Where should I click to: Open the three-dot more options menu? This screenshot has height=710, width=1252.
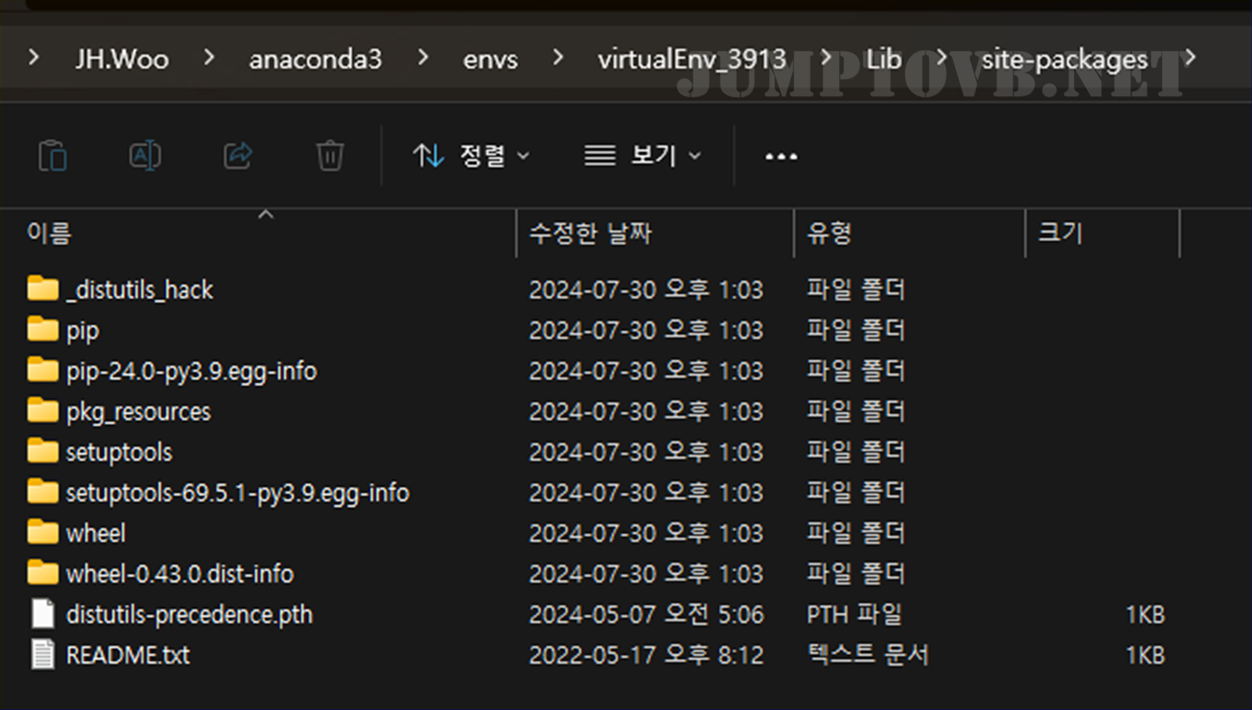point(781,156)
